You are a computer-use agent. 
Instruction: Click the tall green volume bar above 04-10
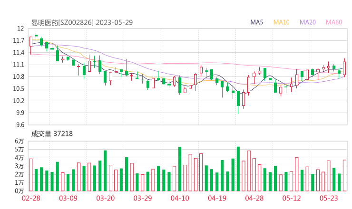pos(180,169)
